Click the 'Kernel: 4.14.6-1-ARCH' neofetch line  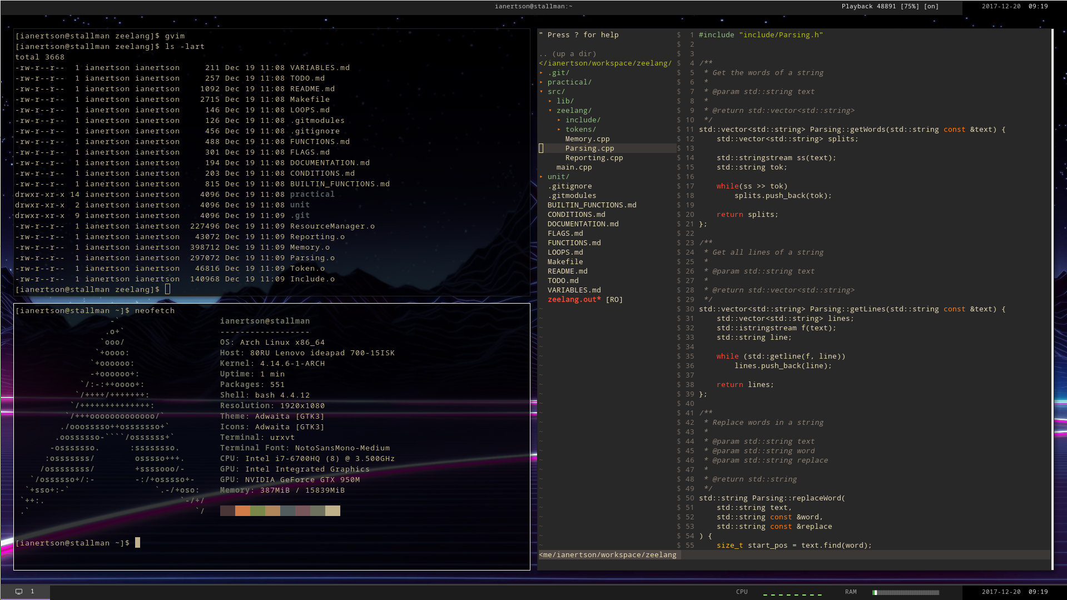pyautogui.click(x=272, y=364)
